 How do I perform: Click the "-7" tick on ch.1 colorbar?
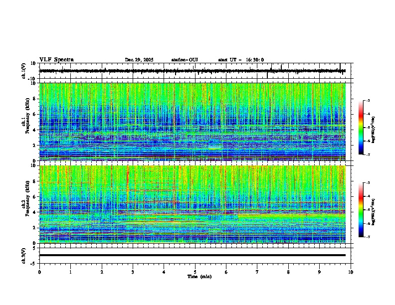coord(368,154)
